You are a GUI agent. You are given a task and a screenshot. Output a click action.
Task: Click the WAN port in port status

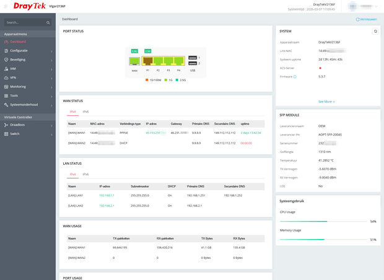[x=134, y=61]
